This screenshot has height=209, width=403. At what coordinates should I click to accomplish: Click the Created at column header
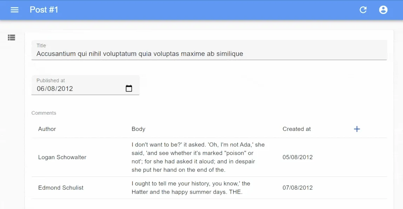tap(297, 129)
